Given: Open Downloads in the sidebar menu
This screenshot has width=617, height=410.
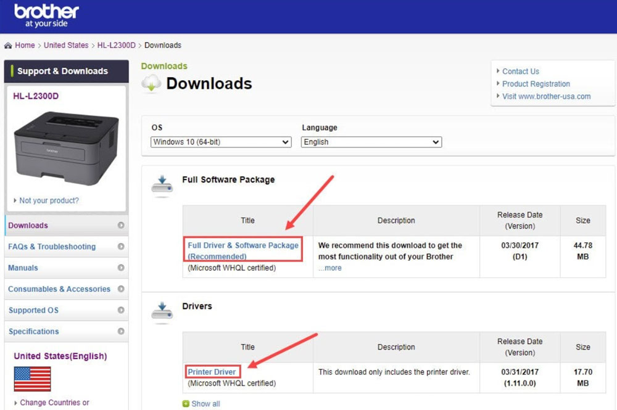Looking at the screenshot, I should point(66,225).
